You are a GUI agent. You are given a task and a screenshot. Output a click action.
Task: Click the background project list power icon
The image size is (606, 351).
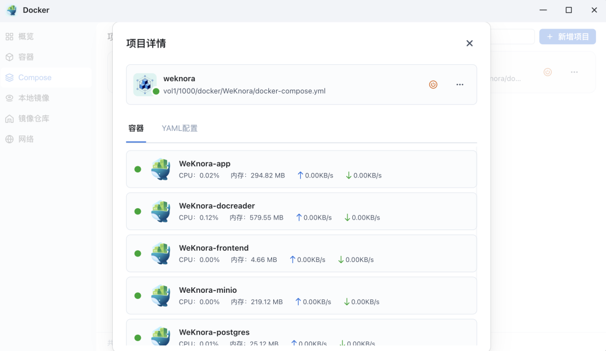548,72
